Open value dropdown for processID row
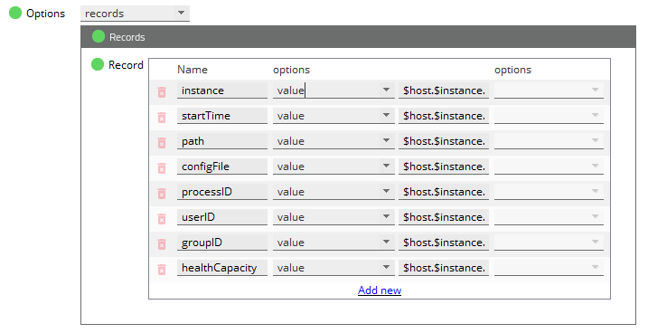The image size is (648, 333). point(333,192)
